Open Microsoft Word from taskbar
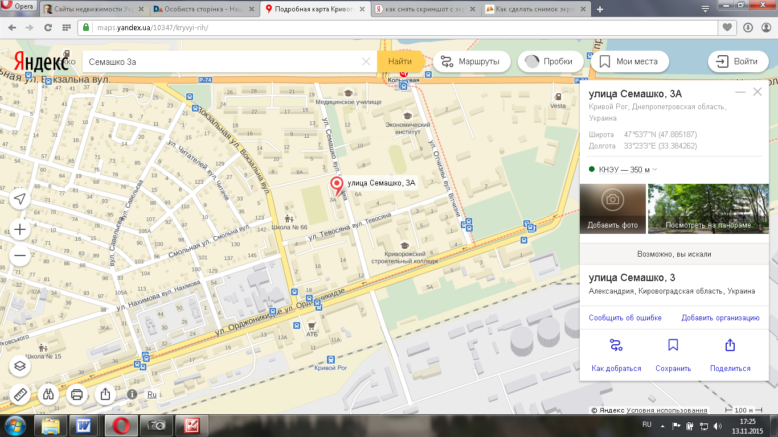The height and width of the screenshot is (437, 778). click(x=84, y=425)
